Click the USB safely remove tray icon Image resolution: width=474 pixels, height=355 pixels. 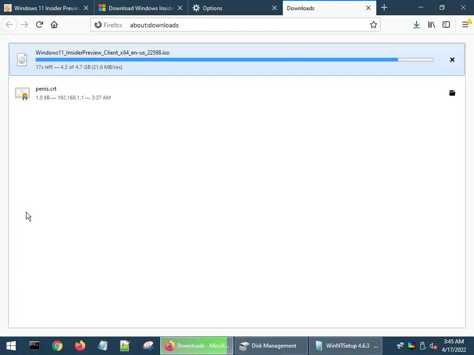click(423, 346)
